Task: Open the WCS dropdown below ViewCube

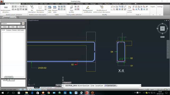Action: coord(162,37)
